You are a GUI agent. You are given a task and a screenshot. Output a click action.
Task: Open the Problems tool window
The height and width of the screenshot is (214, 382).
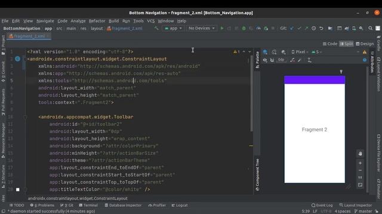pyautogui.click(x=42, y=205)
